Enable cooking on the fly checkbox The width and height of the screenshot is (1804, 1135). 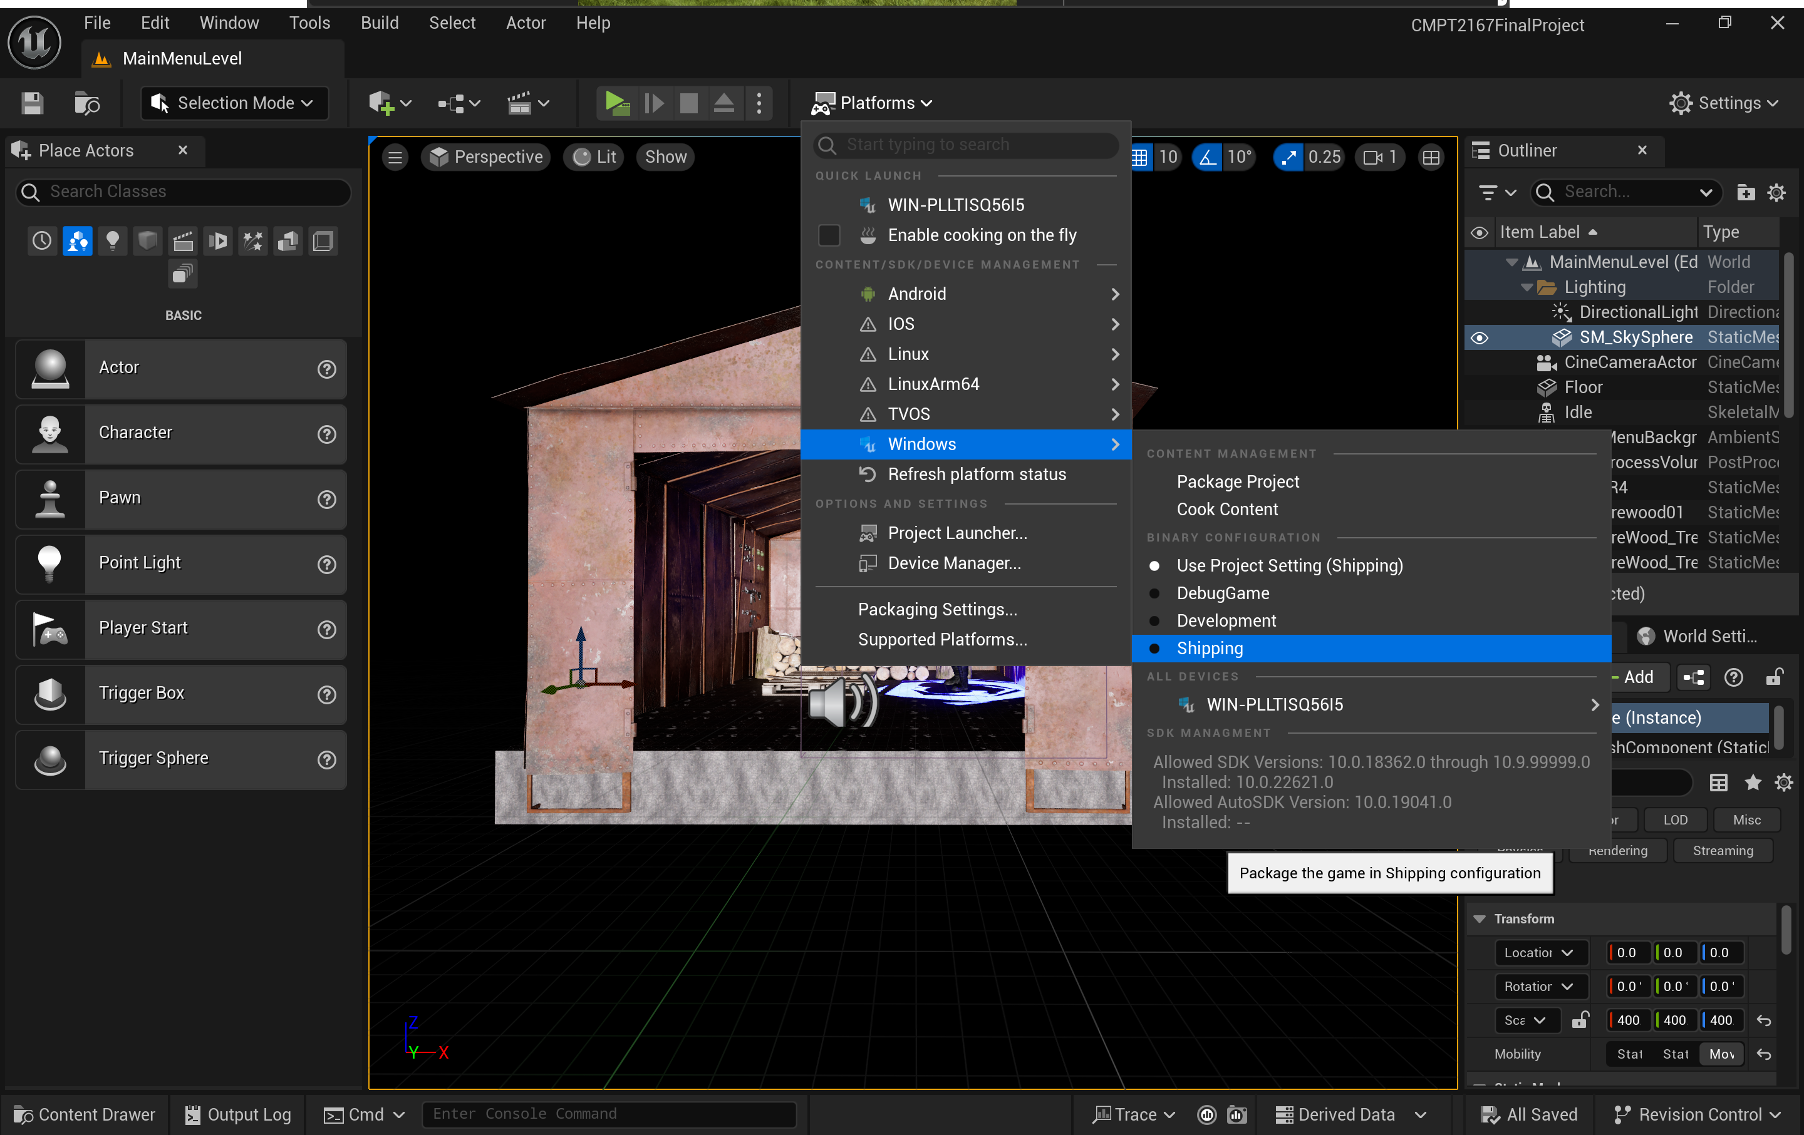(829, 235)
